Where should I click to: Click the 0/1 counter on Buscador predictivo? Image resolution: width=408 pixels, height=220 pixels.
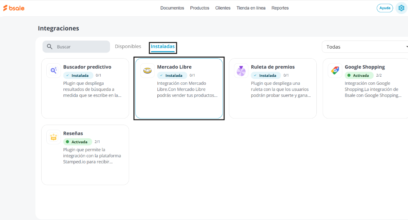click(x=98, y=75)
